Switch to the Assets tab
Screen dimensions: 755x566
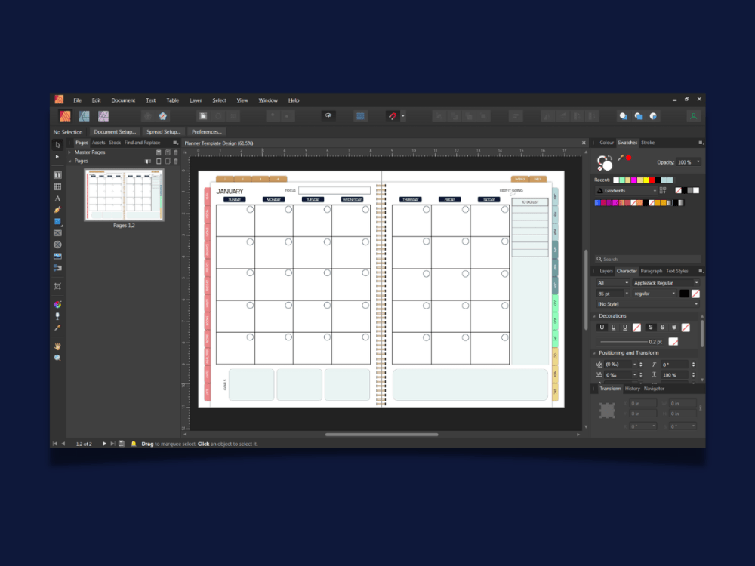pyautogui.click(x=99, y=143)
